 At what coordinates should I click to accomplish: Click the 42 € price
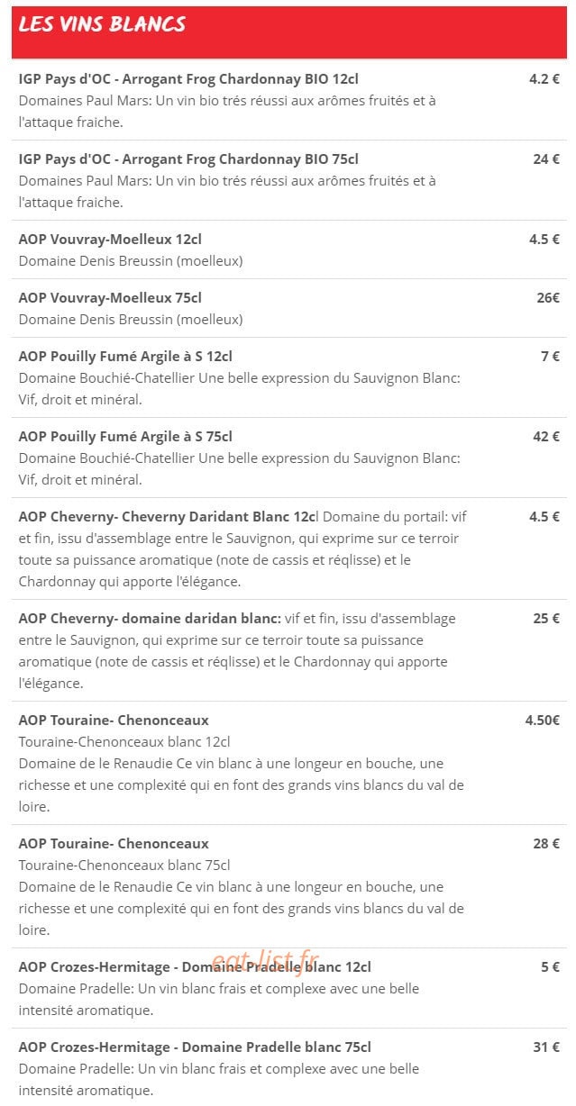pos(546,437)
